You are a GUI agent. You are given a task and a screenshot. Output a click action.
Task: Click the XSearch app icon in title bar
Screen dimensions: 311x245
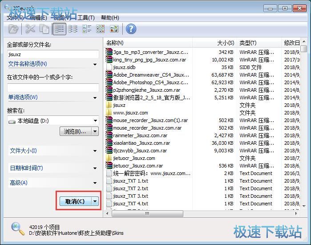[x=7, y=8]
